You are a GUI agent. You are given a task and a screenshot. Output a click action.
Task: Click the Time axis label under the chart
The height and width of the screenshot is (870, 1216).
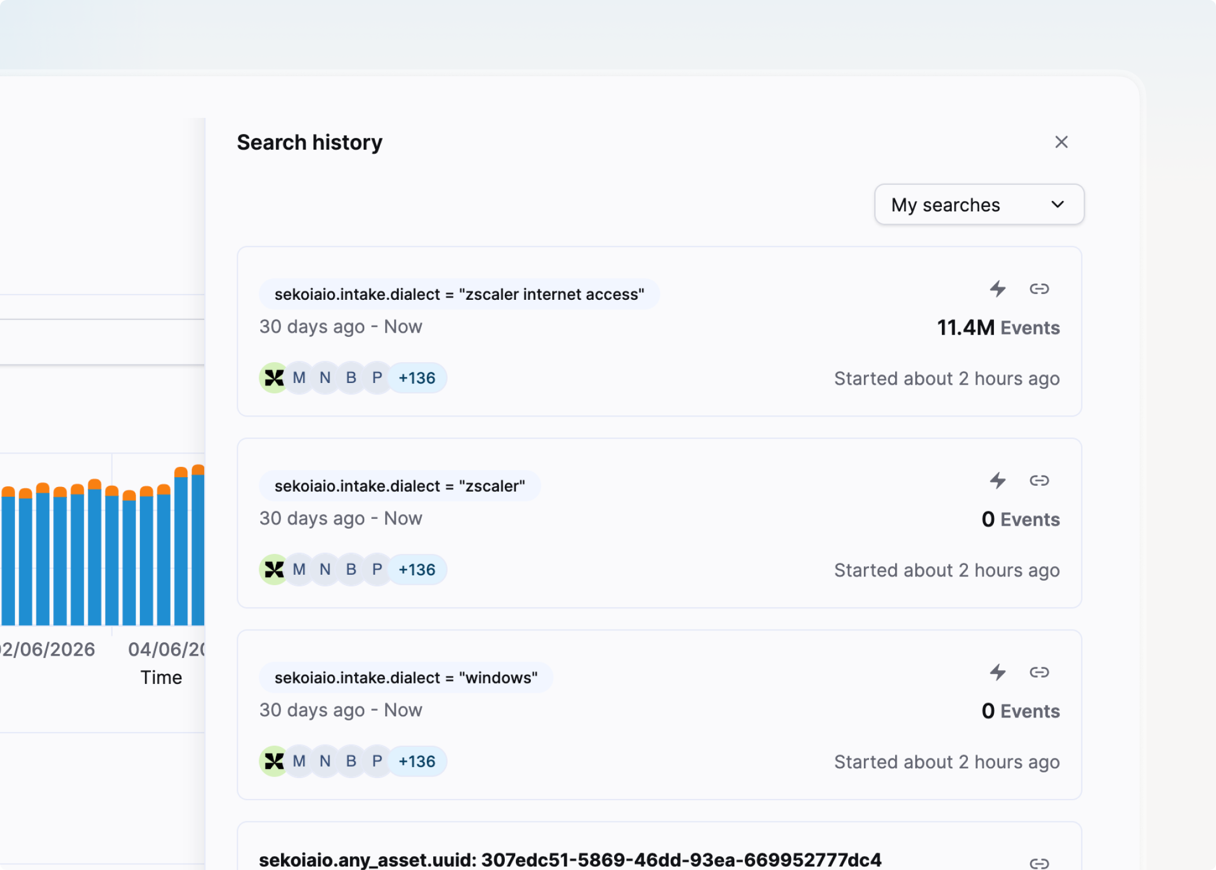pyautogui.click(x=161, y=677)
